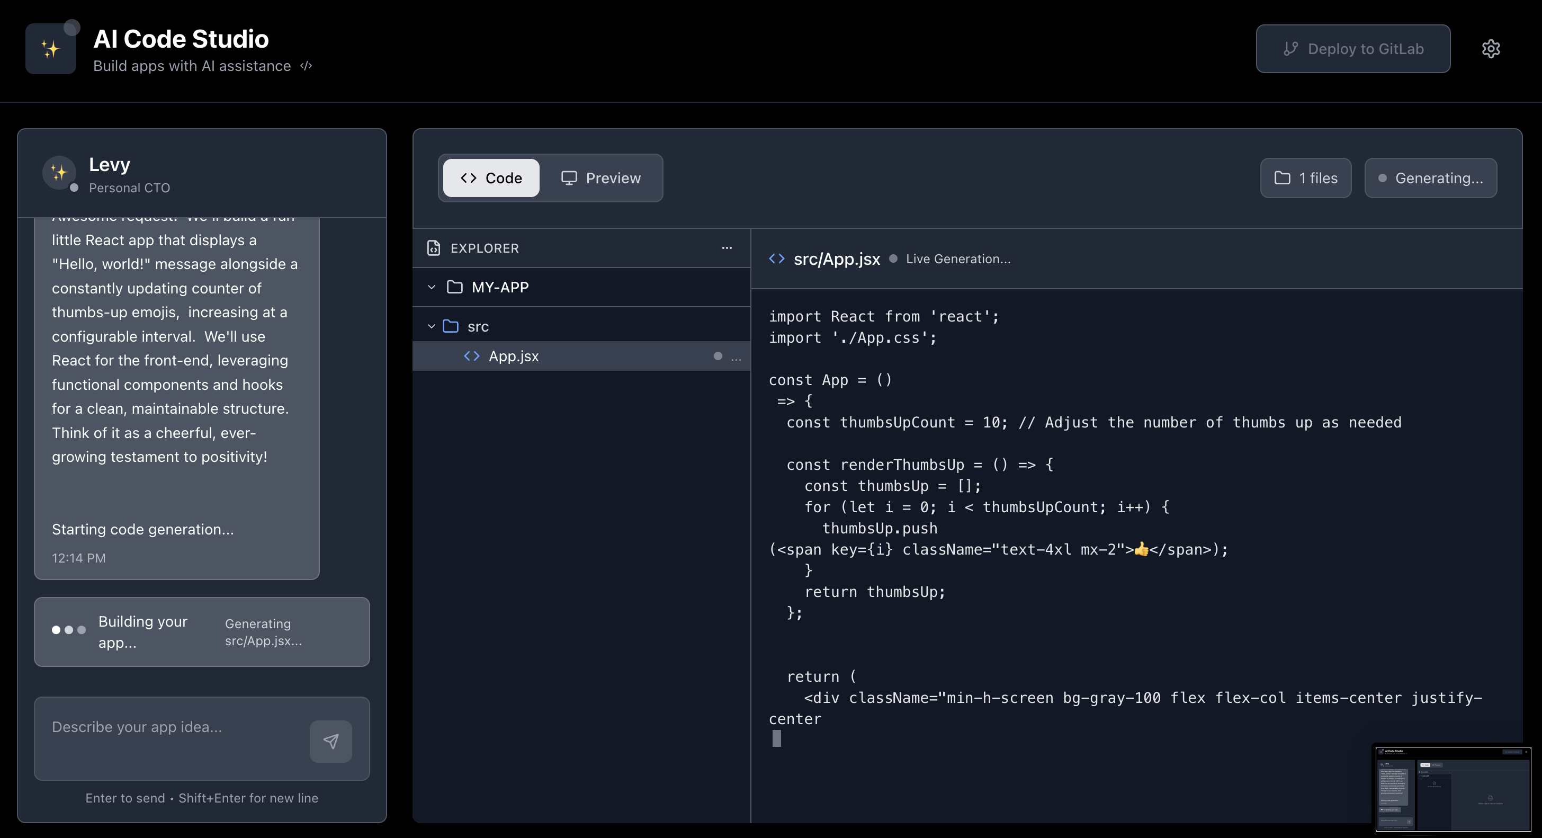This screenshot has height=838, width=1542.
Task: Click the paper plane send icon
Action: click(330, 741)
